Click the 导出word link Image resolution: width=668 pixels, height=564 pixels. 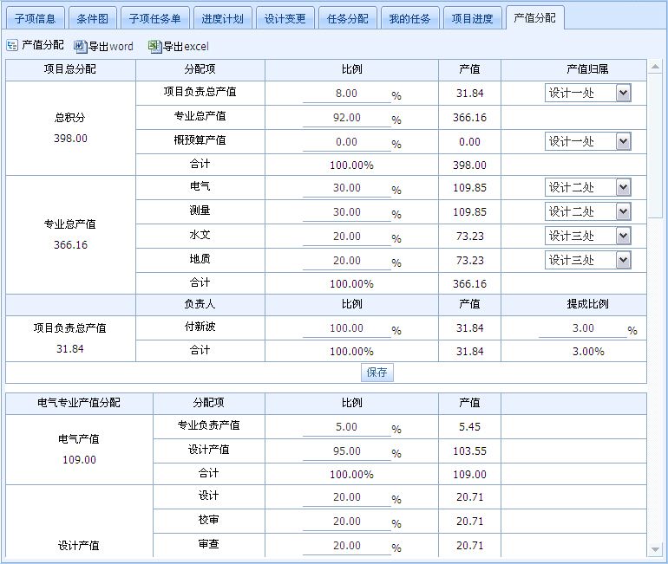(111, 46)
